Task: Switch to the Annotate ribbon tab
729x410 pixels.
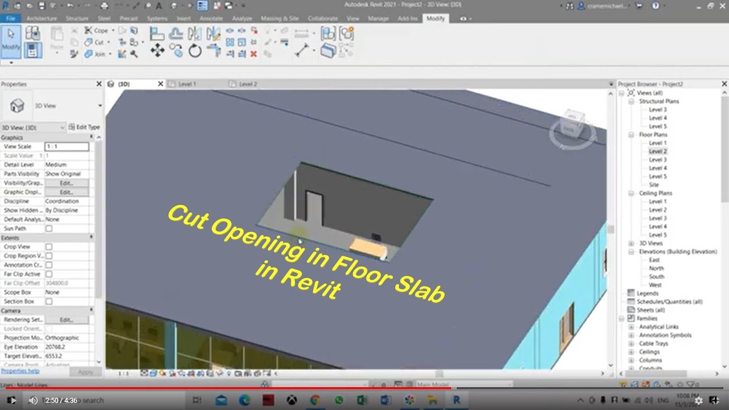Action: click(x=211, y=18)
